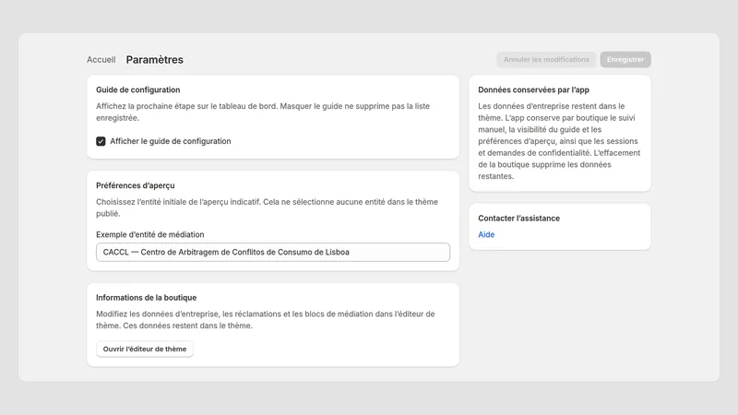This screenshot has height=415, width=738.
Task: Click the Afficher le guide de configuration label
Action: [x=171, y=141]
